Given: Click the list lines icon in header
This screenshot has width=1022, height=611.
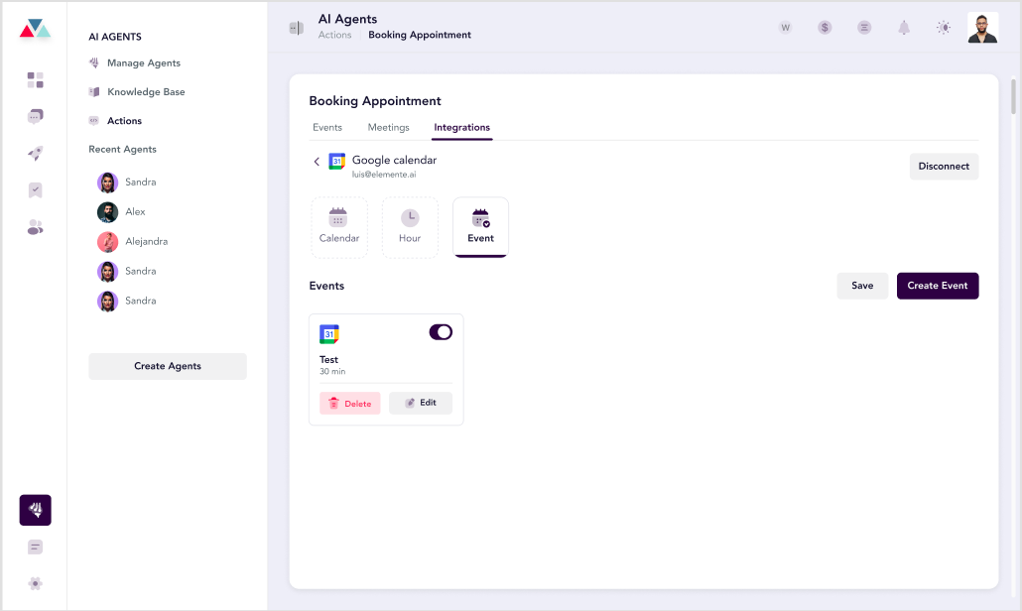Looking at the screenshot, I should click(x=864, y=28).
